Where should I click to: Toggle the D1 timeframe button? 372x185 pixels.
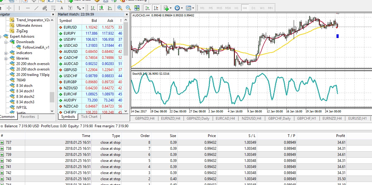pos(253,8)
